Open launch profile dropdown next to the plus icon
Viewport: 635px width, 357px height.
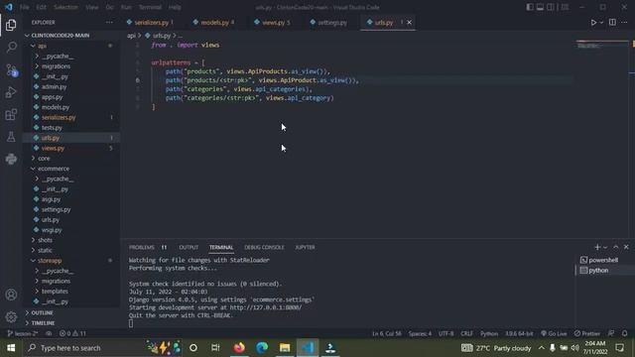pos(605,247)
